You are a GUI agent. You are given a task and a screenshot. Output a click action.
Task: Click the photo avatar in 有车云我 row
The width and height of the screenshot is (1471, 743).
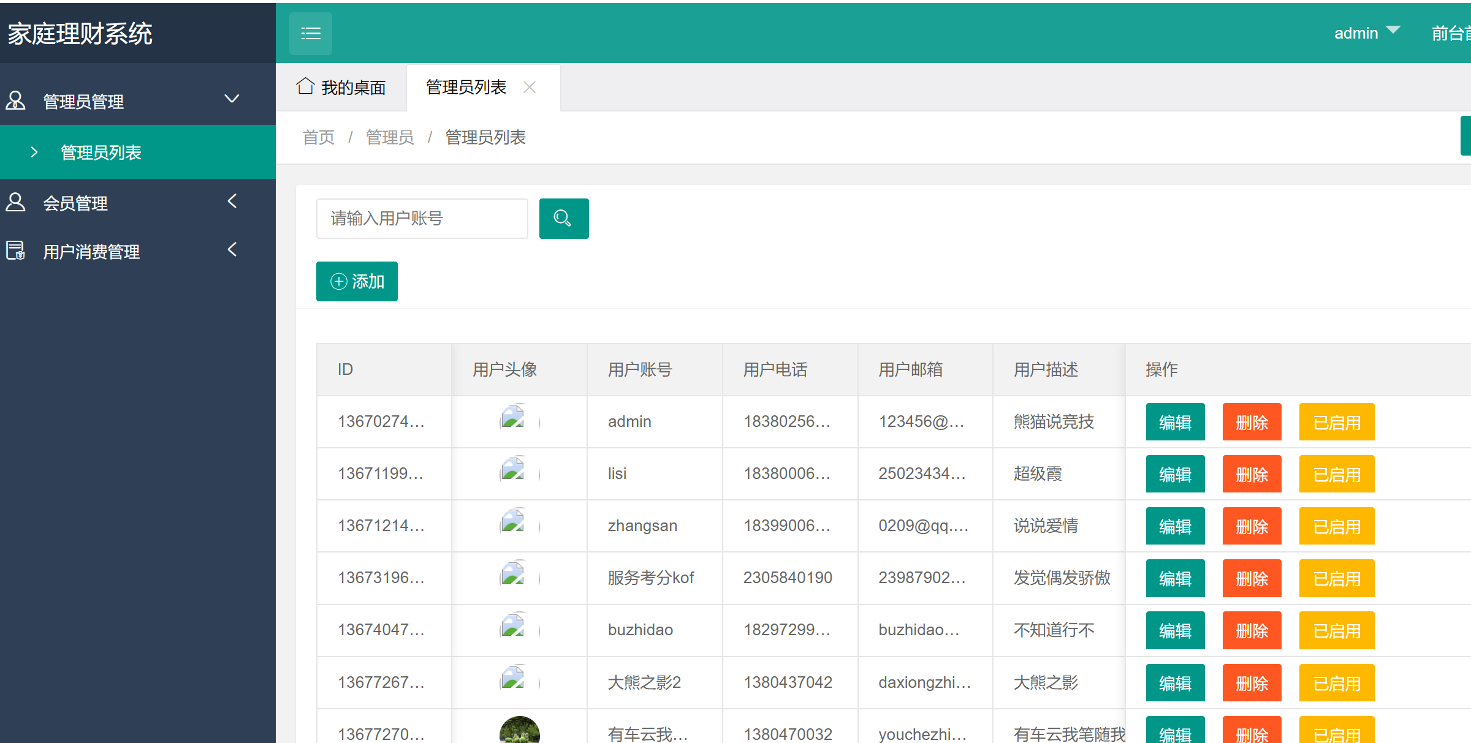519,730
